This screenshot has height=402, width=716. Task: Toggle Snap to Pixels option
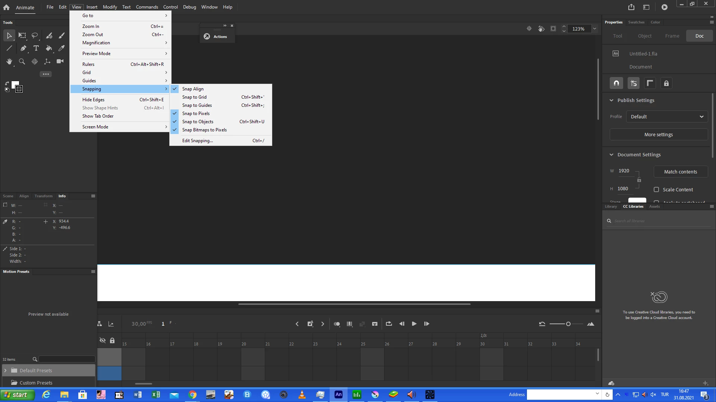pos(196,114)
